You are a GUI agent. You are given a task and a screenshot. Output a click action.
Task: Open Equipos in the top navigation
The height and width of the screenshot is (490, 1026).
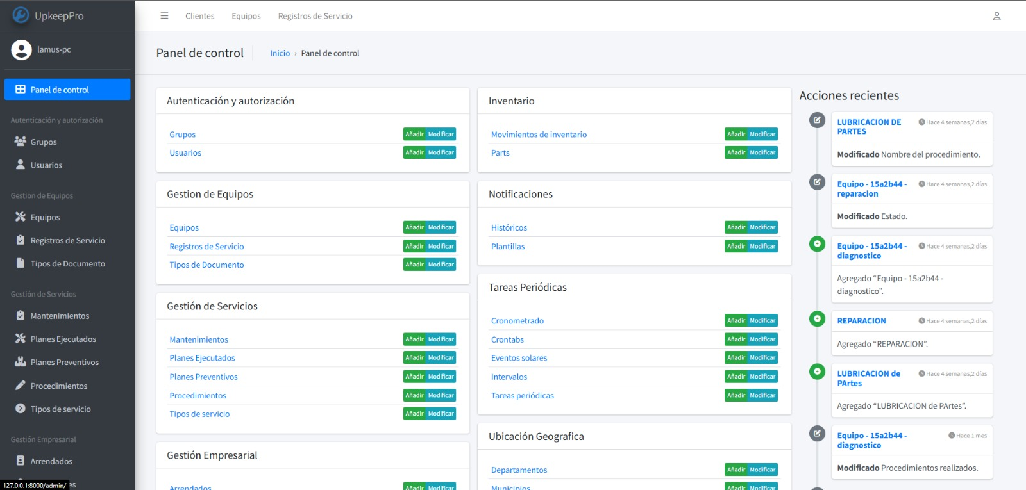246,16
